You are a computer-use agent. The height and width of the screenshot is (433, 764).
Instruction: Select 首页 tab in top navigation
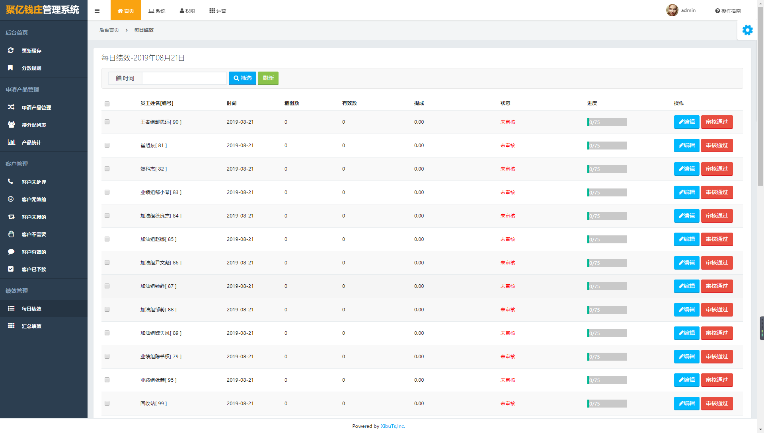pyautogui.click(x=126, y=11)
